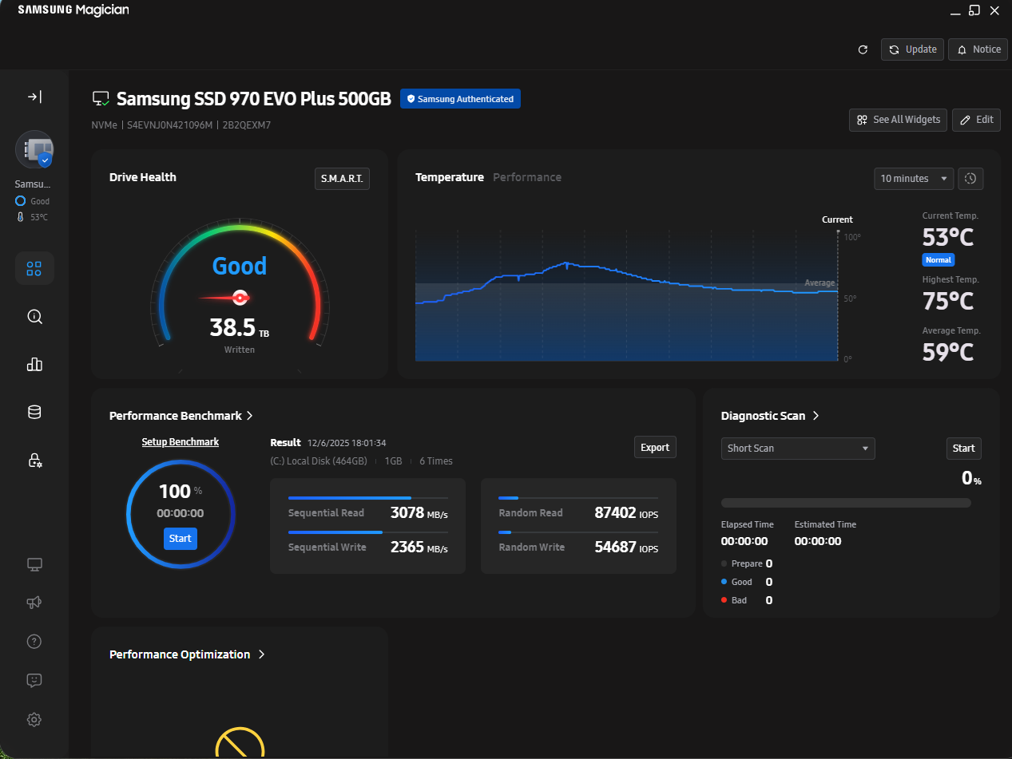Click the monitor icon in lower sidebar
Viewport: 1012px width, 759px height.
(34, 565)
